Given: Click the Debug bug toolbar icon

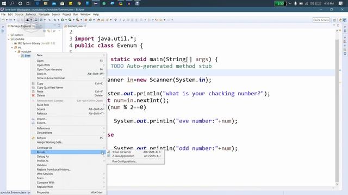Looking at the screenshot, I should 54,20.
